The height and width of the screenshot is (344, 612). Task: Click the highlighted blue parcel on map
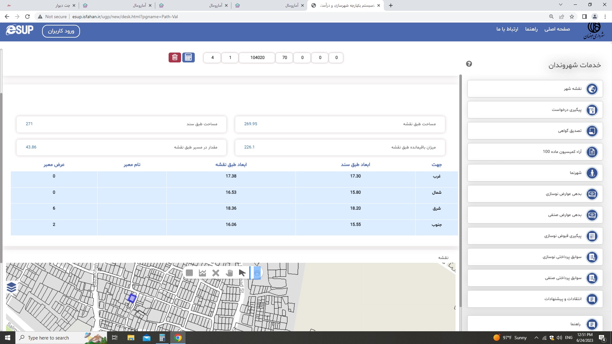coord(132,298)
